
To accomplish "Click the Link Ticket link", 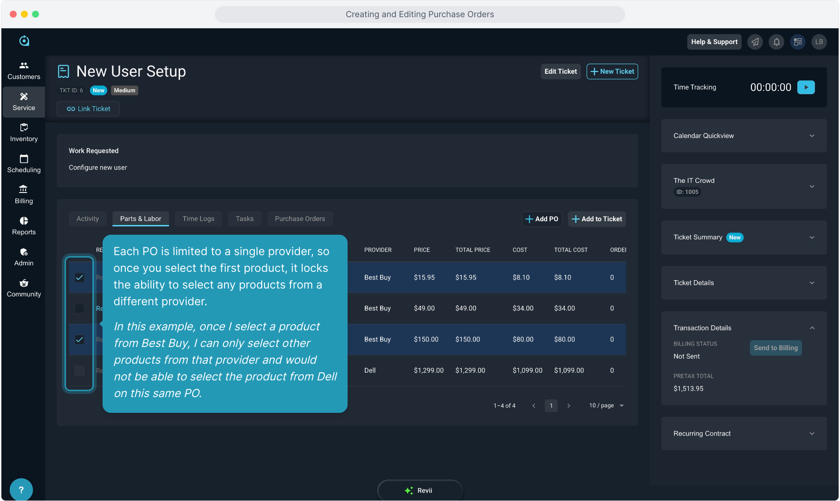I will point(88,109).
